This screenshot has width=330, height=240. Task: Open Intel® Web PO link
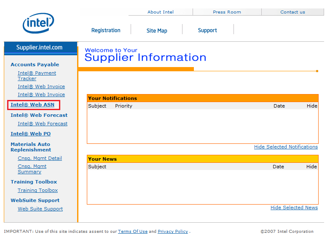coord(30,134)
